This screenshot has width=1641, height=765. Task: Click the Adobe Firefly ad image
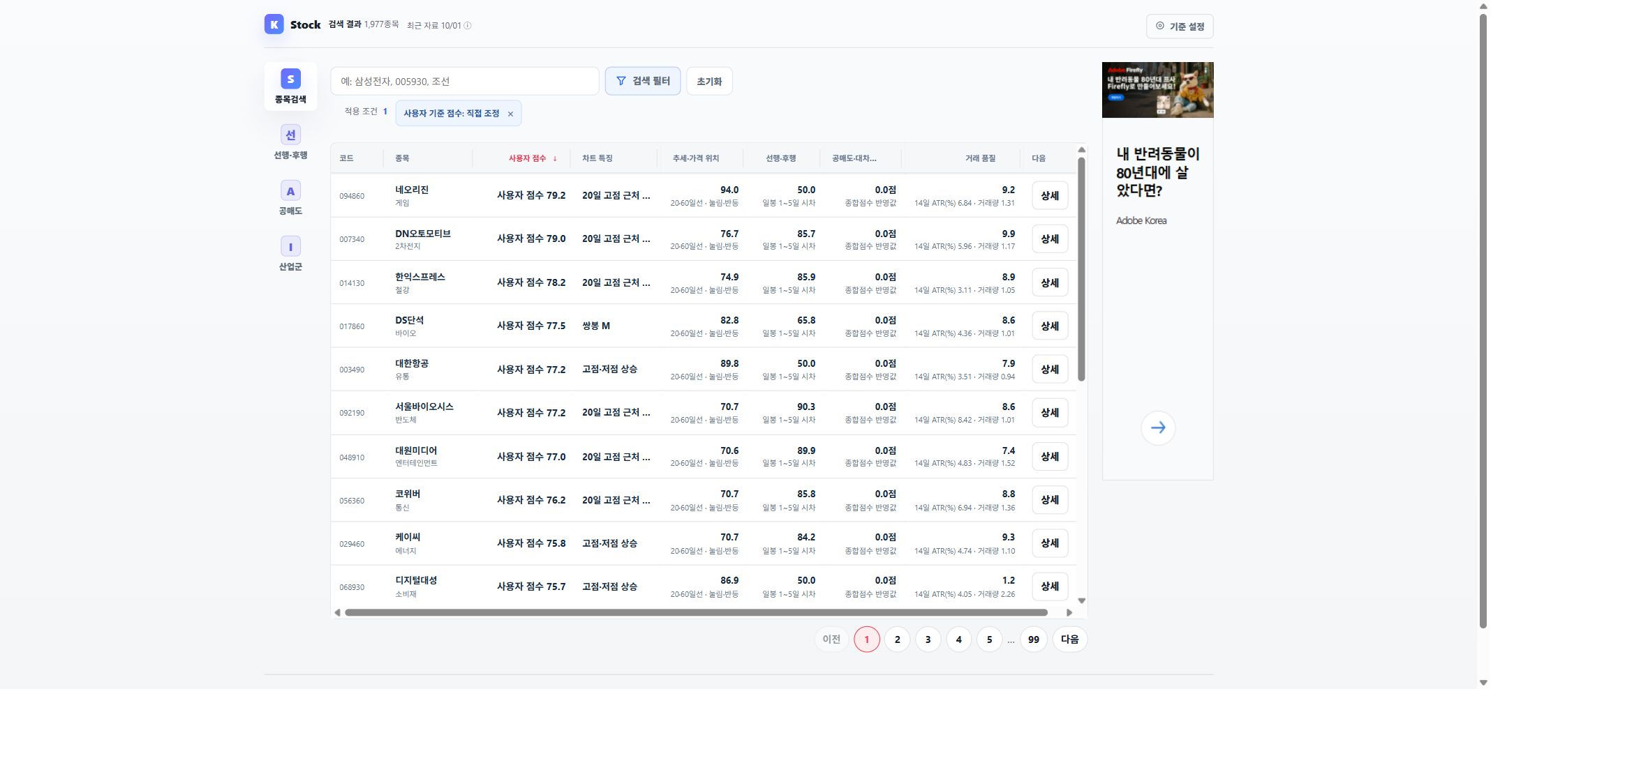click(1157, 90)
